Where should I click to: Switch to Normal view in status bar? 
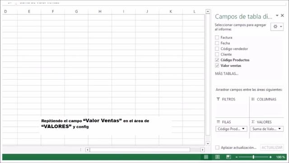pyautogui.click(x=206, y=157)
